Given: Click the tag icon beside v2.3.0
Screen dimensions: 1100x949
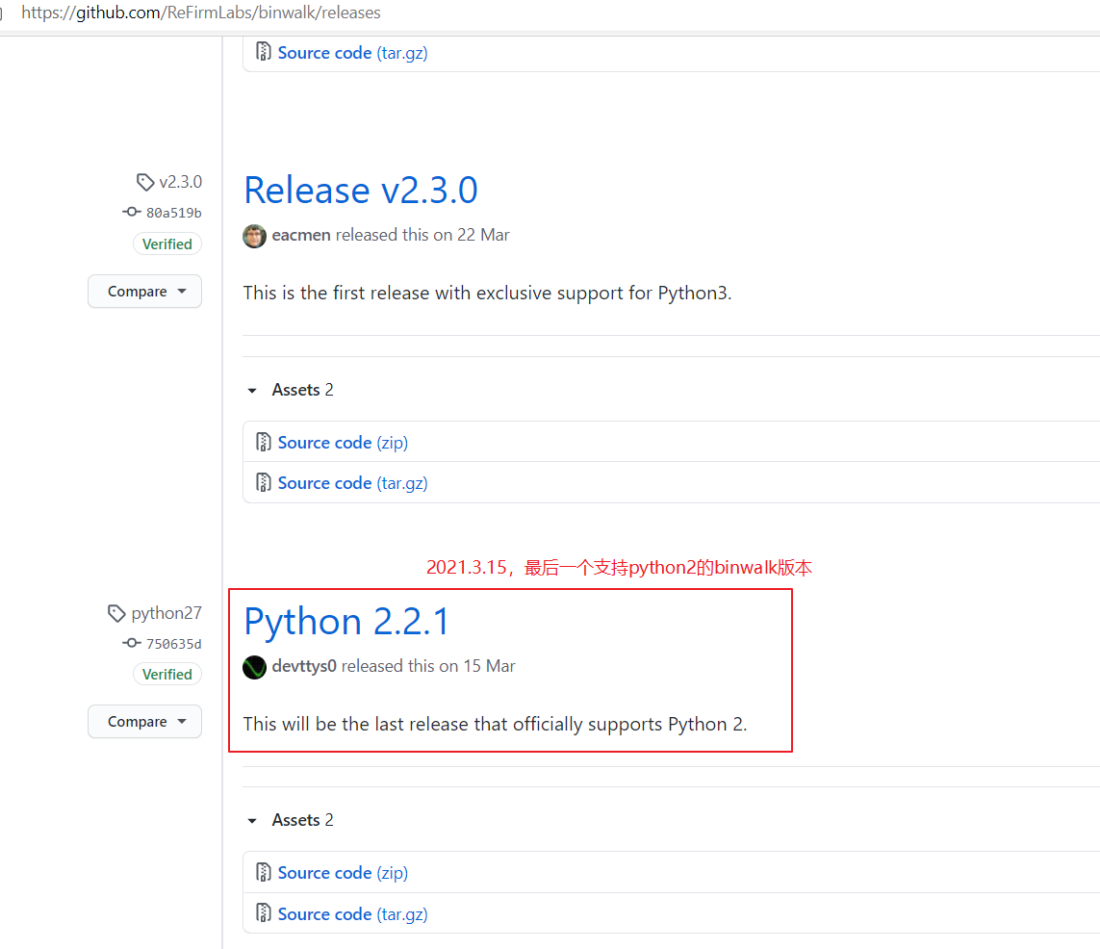Looking at the screenshot, I should click(x=145, y=182).
